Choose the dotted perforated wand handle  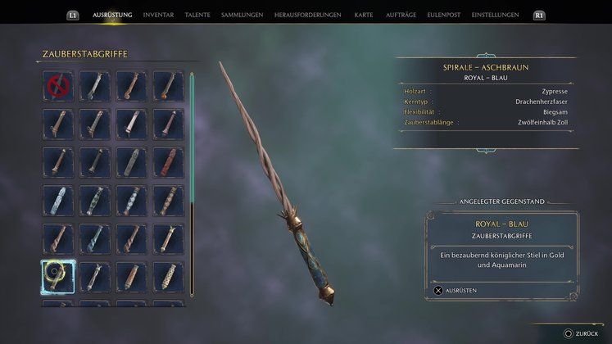point(169,277)
